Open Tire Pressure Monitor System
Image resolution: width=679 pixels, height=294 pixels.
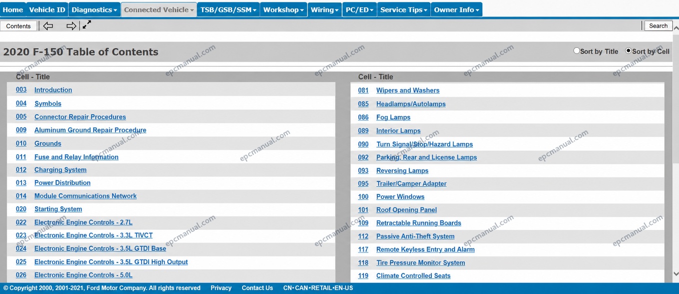pyautogui.click(x=420, y=263)
